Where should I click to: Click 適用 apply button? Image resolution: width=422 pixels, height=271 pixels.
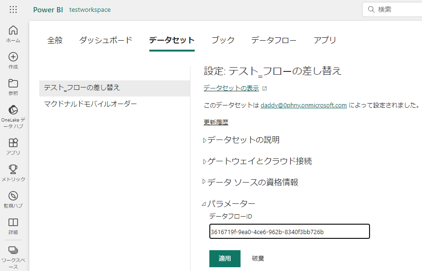[x=225, y=259]
